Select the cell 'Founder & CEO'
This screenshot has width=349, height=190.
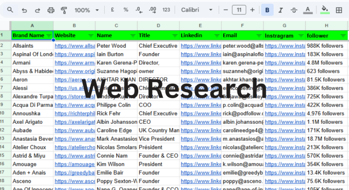158,156
